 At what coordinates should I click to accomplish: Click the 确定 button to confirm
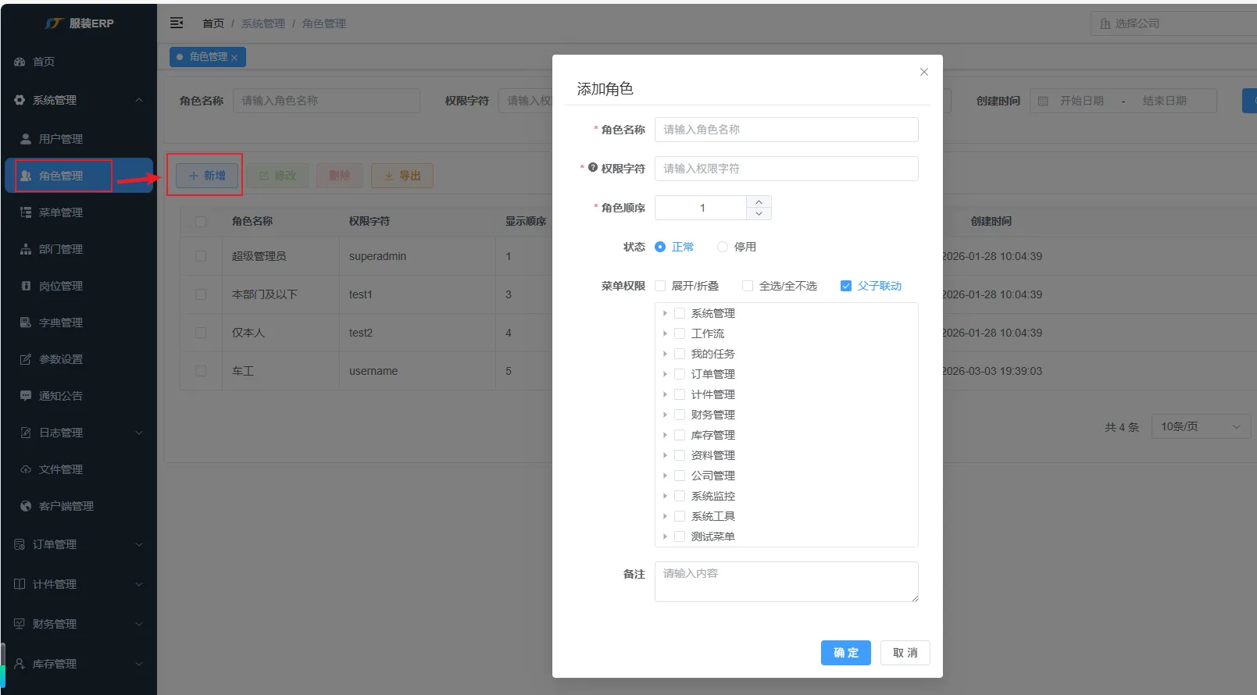pos(845,653)
